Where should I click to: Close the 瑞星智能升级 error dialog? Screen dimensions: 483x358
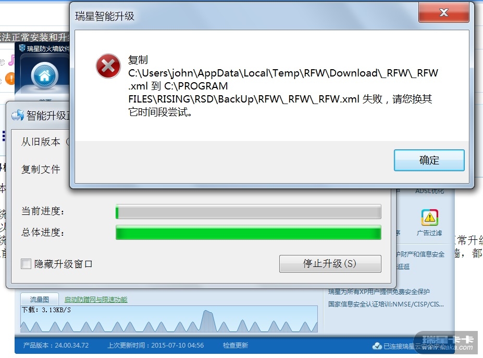tap(443, 12)
